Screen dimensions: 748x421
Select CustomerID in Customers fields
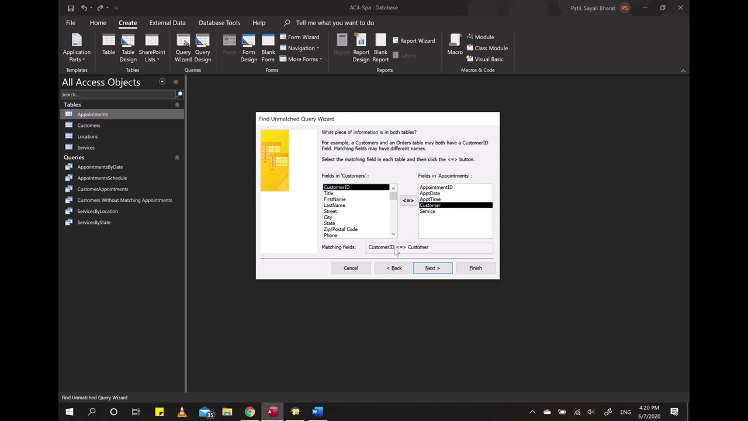pyautogui.click(x=356, y=187)
